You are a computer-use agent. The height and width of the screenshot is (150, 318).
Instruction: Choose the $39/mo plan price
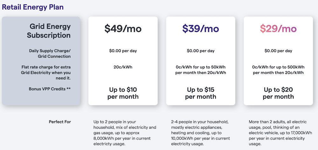201,29
